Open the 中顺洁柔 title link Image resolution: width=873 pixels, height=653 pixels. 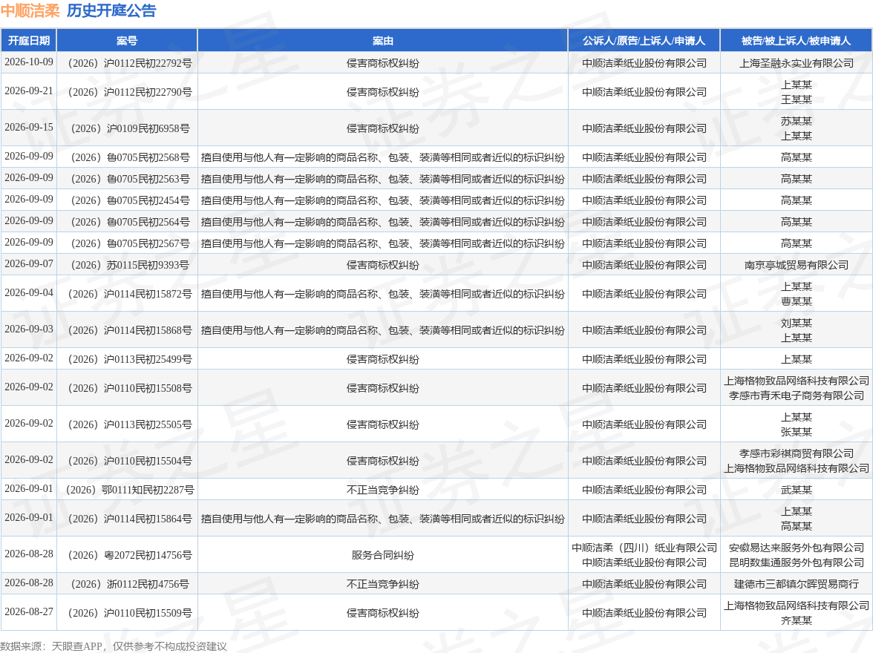tap(30, 11)
